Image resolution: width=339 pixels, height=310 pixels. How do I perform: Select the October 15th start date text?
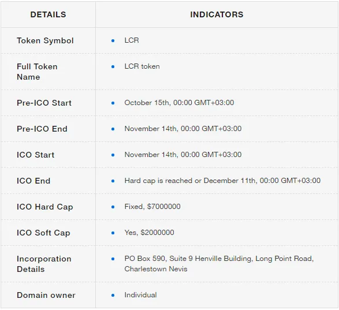click(x=179, y=103)
